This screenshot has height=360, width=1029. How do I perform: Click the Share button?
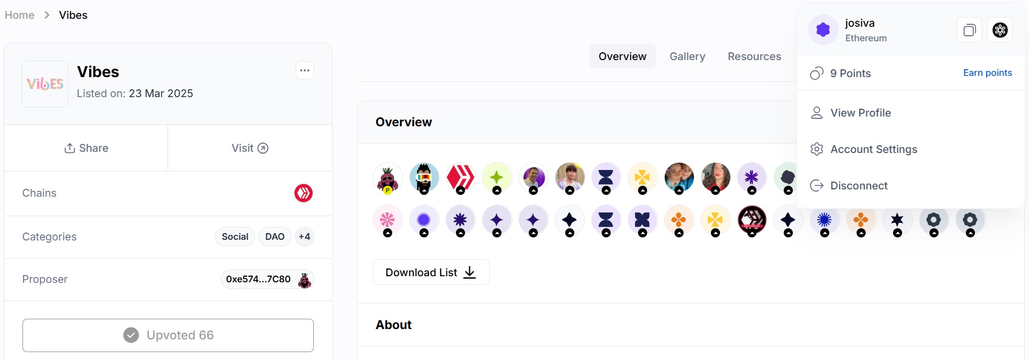click(x=86, y=148)
